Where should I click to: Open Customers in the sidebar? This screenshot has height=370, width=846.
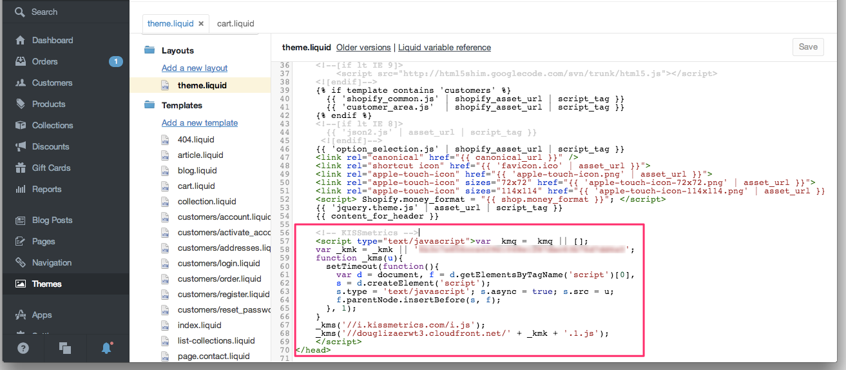pos(52,83)
